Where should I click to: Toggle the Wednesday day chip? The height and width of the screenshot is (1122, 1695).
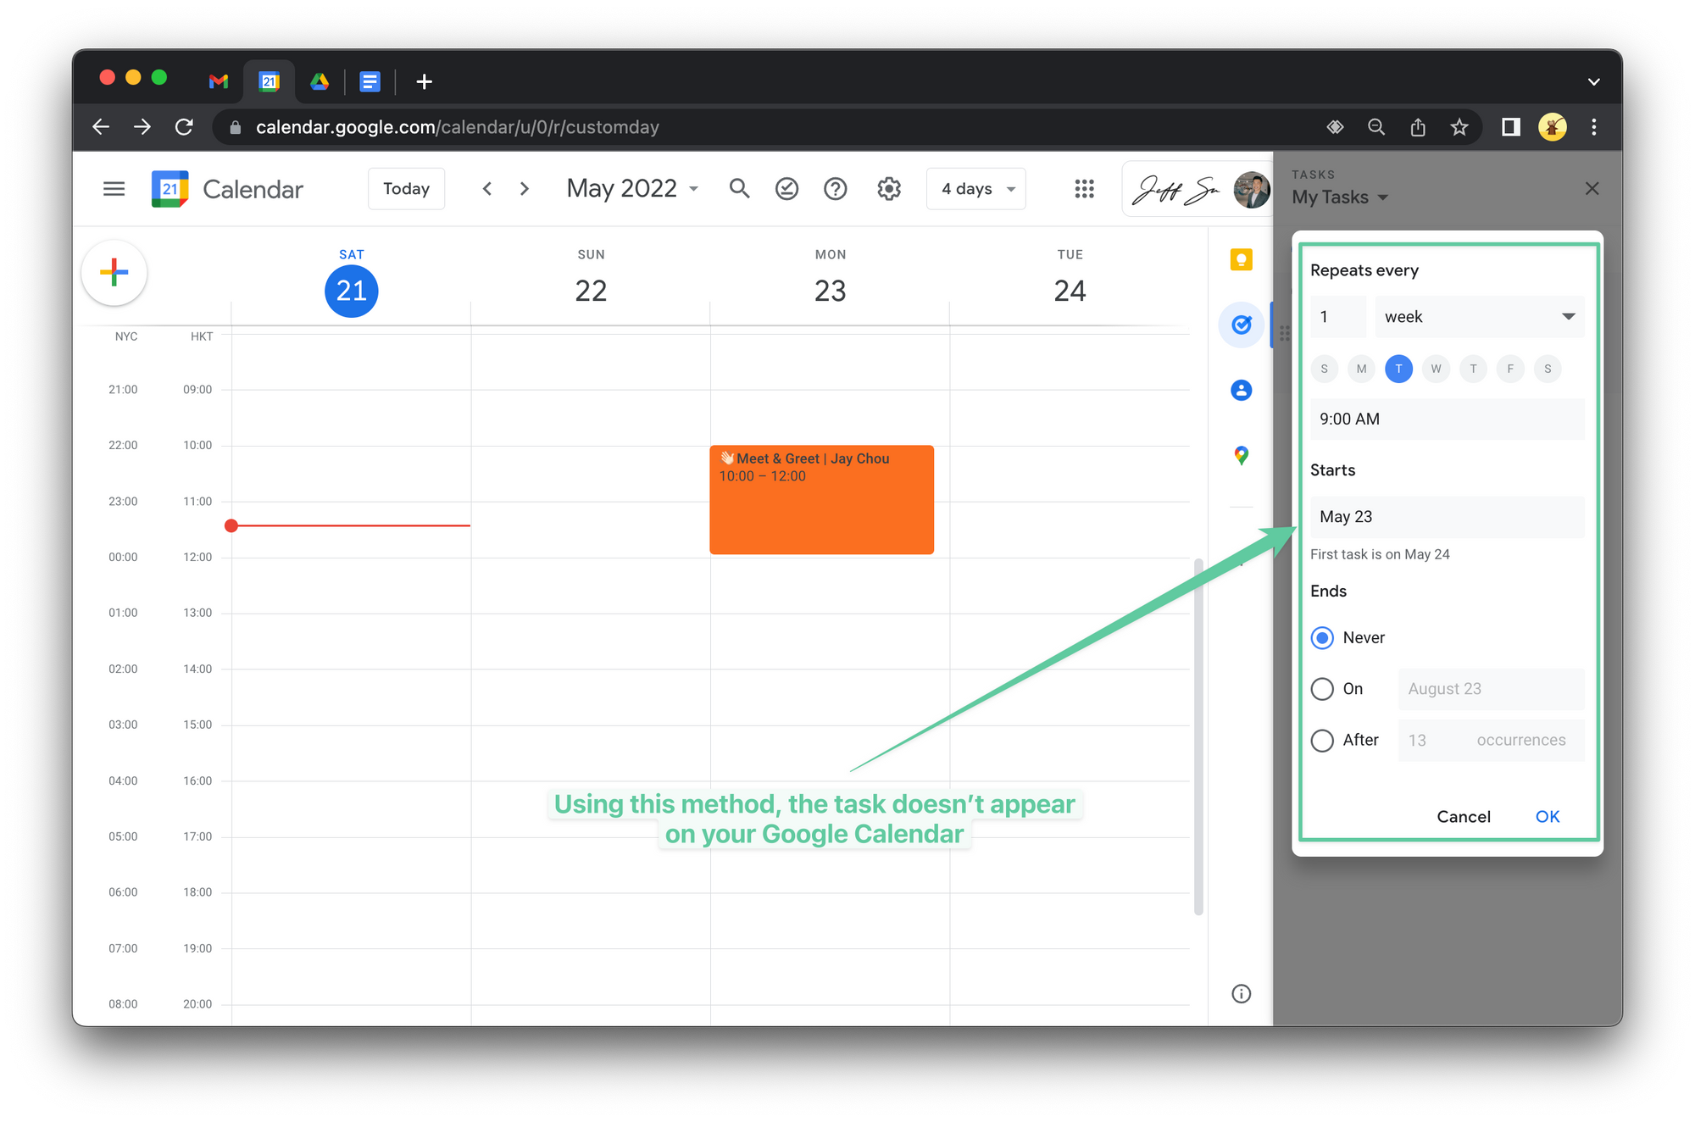(x=1436, y=369)
